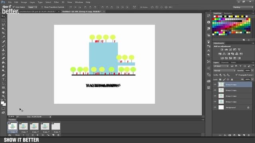The height and width of the screenshot is (143, 255).
Task: Open the Normal blend mode dropdown
Action: click(224, 71)
